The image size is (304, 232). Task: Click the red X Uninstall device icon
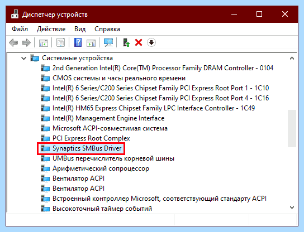coord(139,42)
